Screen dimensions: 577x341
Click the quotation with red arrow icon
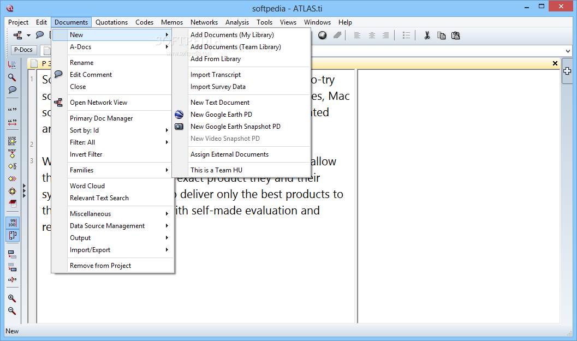pyautogui.click(x=12, y=122)
